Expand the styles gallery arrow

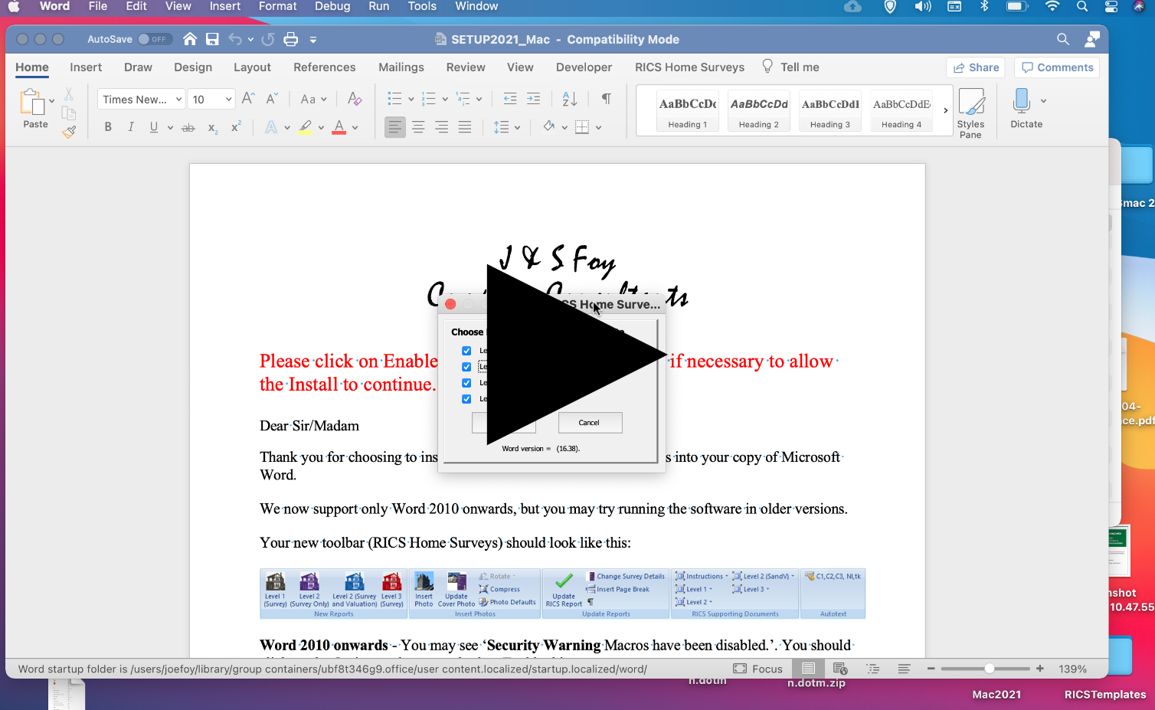click(946, 111)
